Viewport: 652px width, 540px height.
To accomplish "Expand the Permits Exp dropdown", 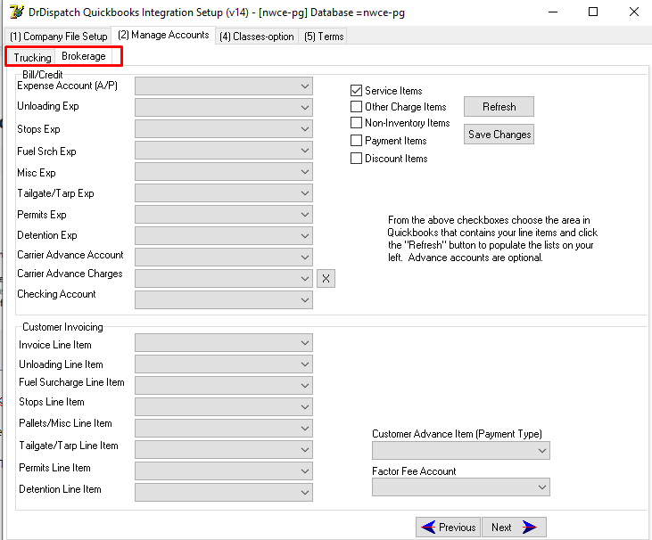I will [x=224, y=215].
